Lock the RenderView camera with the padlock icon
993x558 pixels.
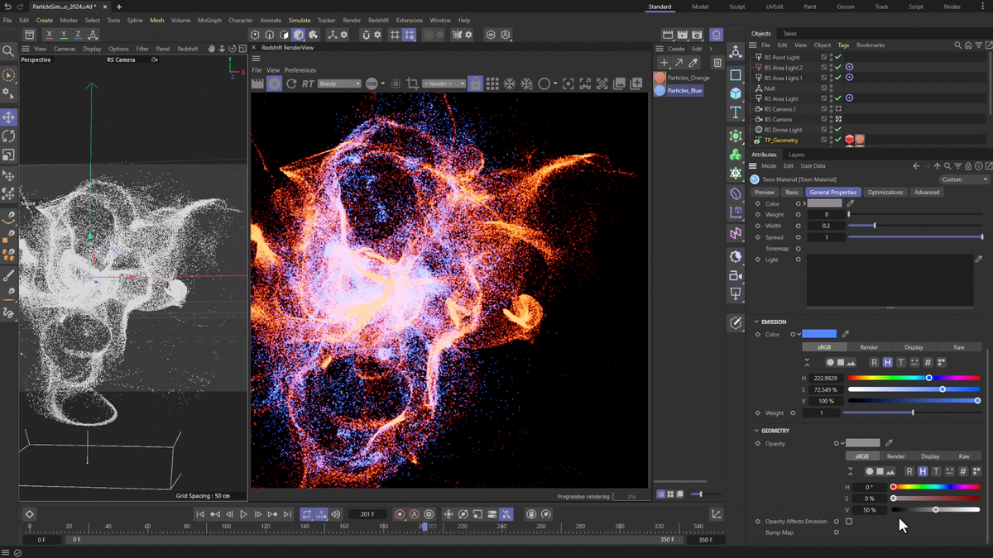[x=474, y=83]
